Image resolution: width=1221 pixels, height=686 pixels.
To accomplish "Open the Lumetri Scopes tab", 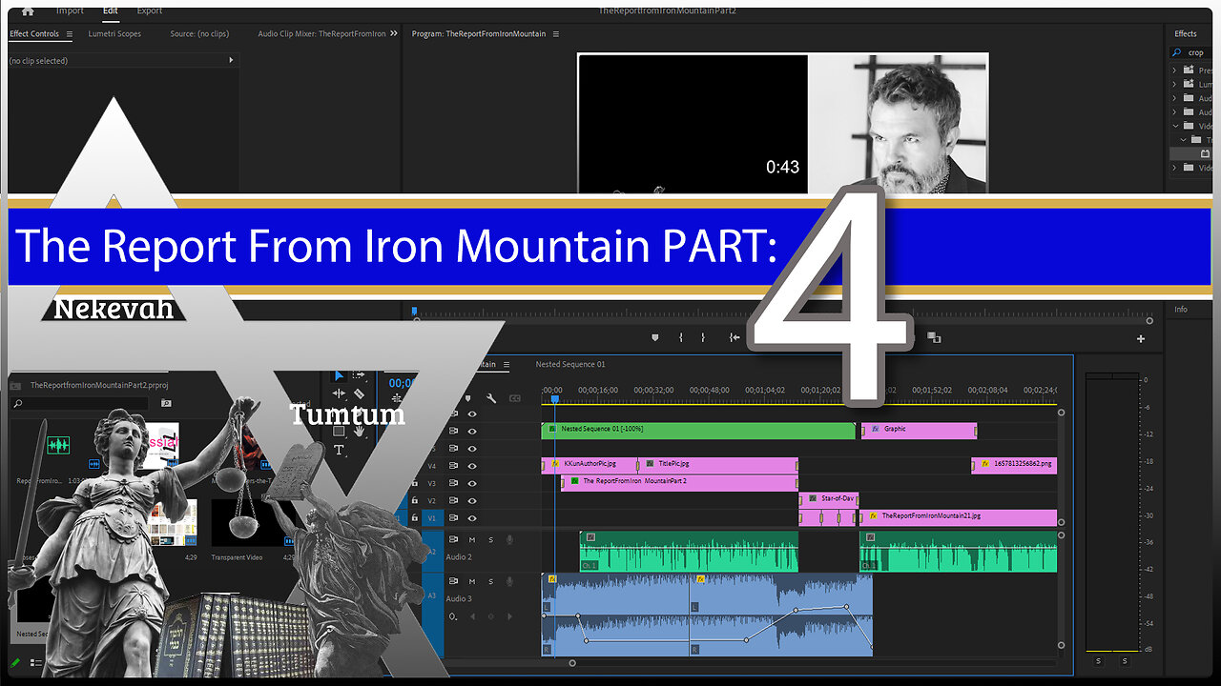I will click(x=114, y=33).
